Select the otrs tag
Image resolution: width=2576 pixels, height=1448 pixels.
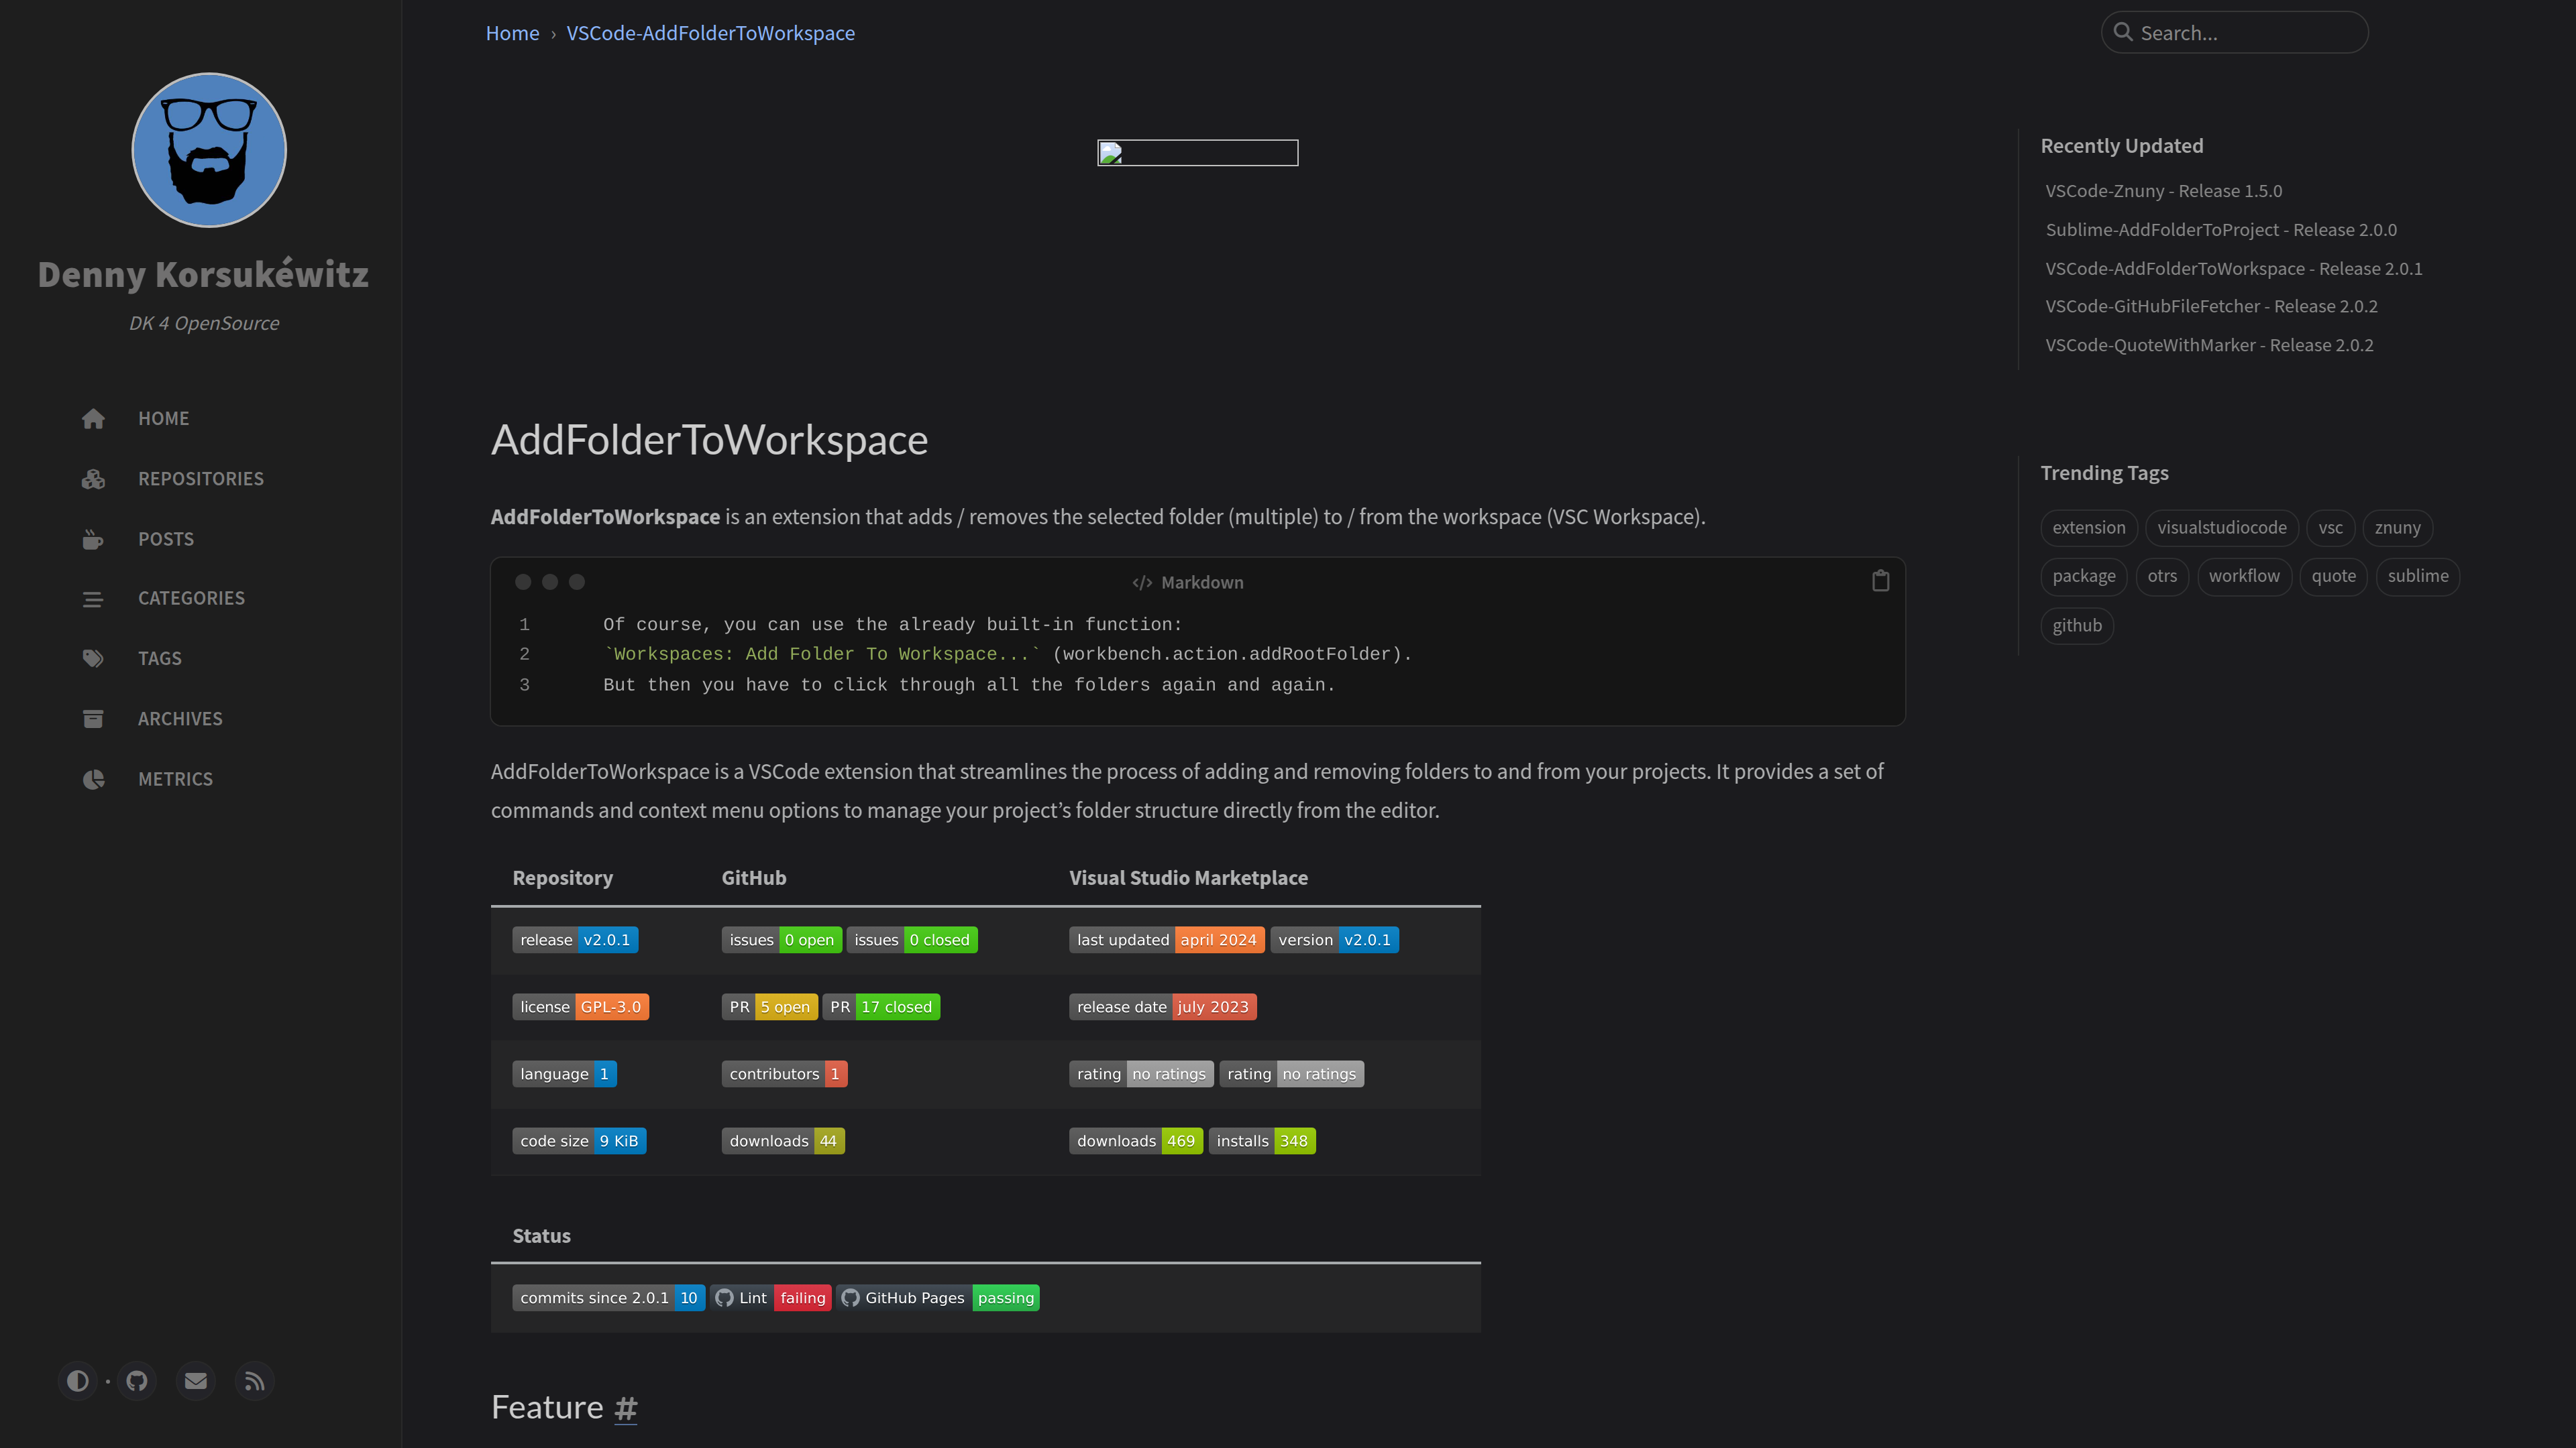point(2161,577)
